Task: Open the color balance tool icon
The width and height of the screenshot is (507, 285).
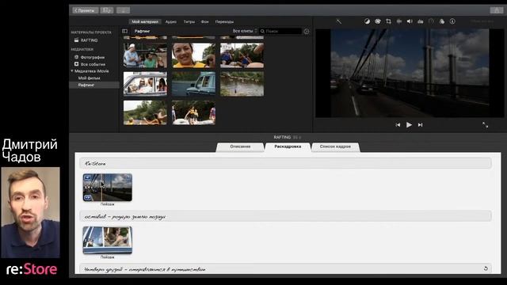Action: pyautogui.click(x=367, y=21)
